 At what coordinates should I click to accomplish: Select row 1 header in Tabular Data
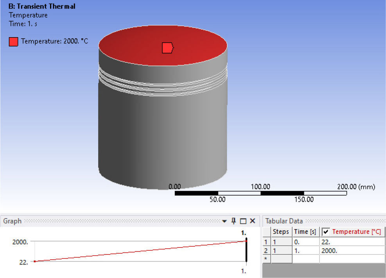(266, 242)
